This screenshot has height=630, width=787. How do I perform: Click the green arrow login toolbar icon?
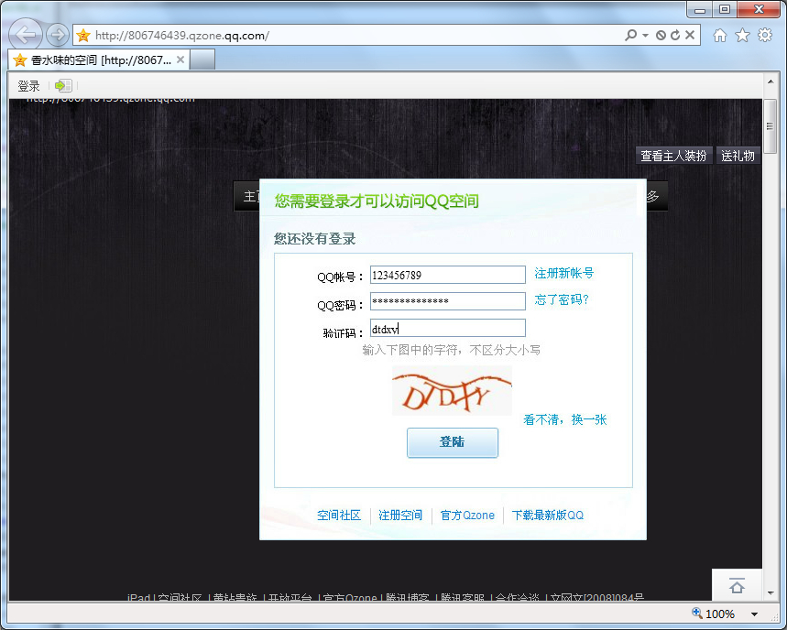[63, 86]
